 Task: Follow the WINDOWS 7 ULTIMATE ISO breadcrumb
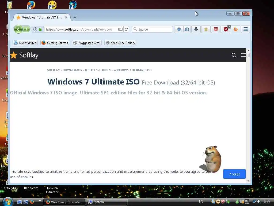coord(132,70)
